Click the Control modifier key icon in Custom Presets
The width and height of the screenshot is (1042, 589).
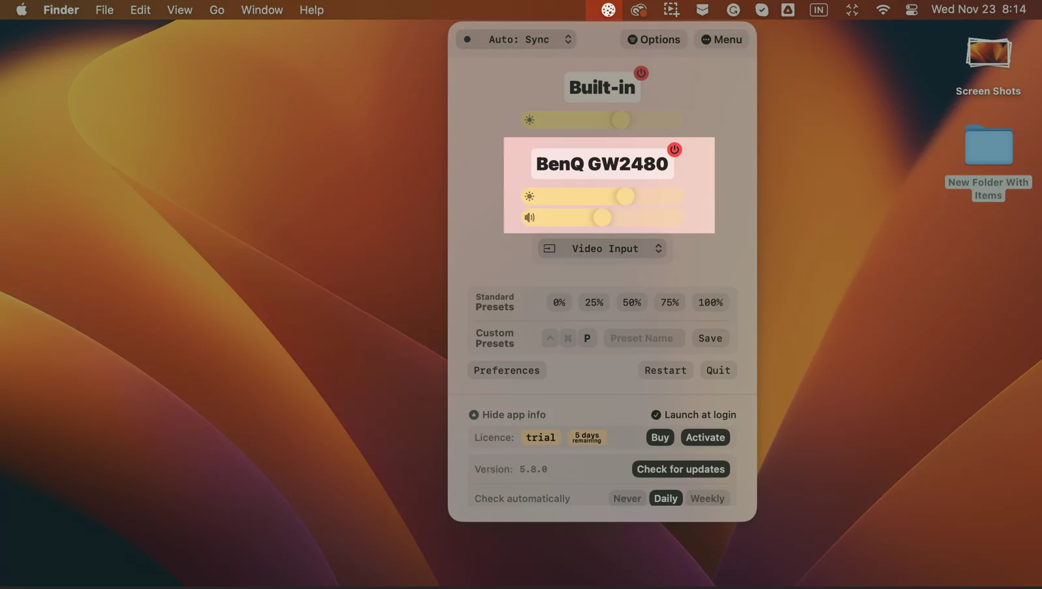[550, 338]
